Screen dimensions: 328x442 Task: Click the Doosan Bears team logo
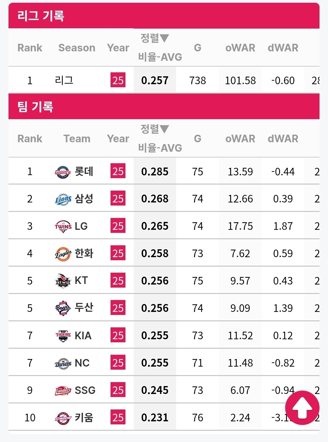[x=63, y=309]
